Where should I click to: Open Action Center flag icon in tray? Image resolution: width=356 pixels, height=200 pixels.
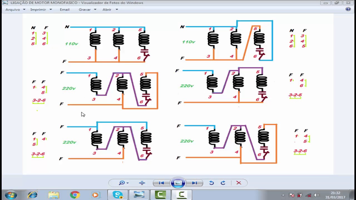click(x=291, y=195)
